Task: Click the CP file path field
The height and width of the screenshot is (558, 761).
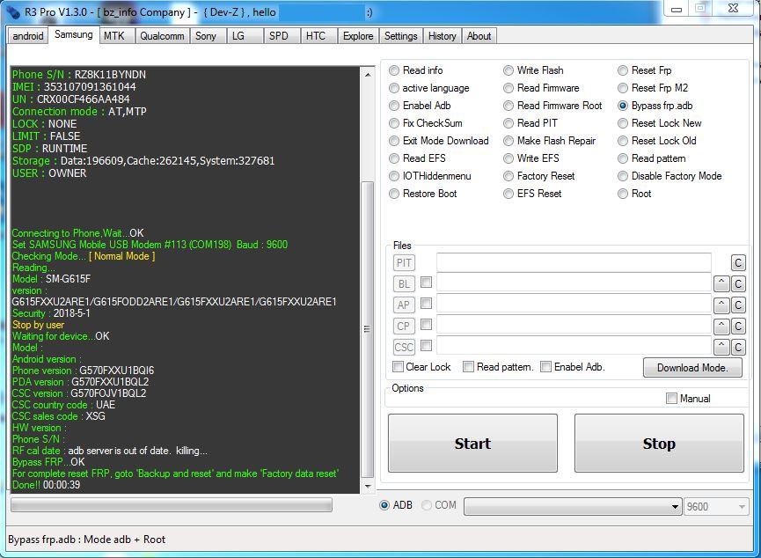Action: (574, 326)
